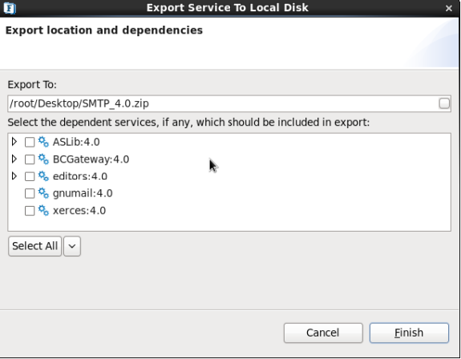This screenshot has height=359, width=461.
Task: Expand the ASLib:4.0 tree node
Action: pyautogui.click(x=14, y=142)
